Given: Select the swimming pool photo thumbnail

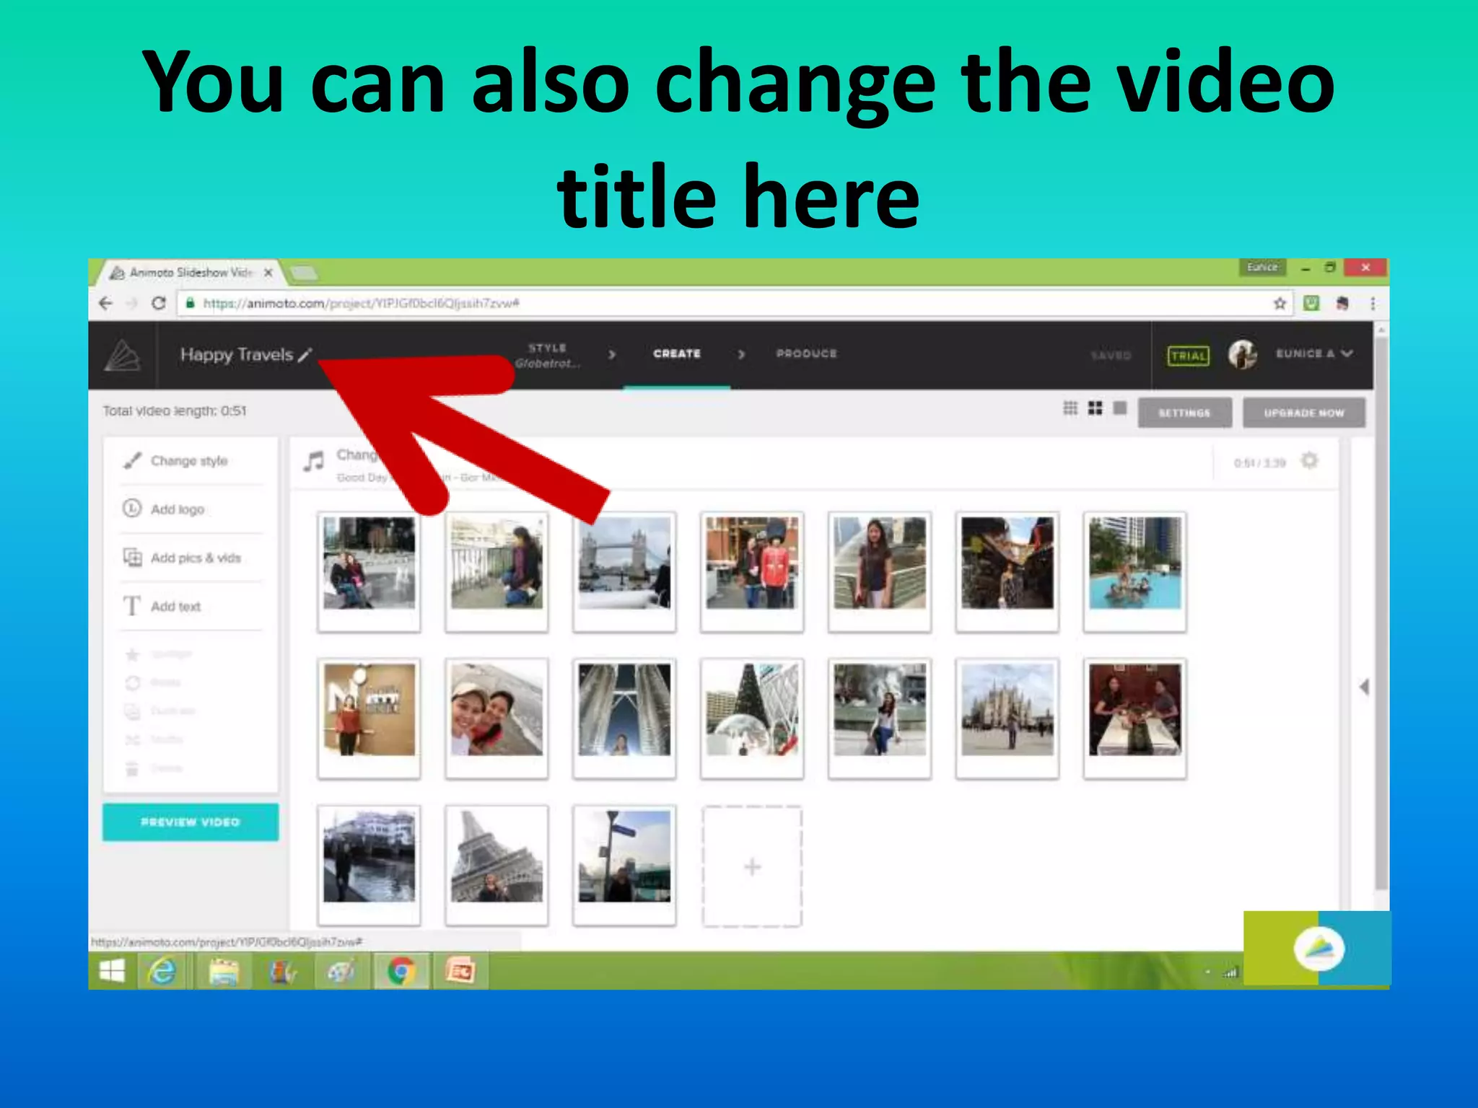Looking at the screenshot, I should pos(1134,571).
